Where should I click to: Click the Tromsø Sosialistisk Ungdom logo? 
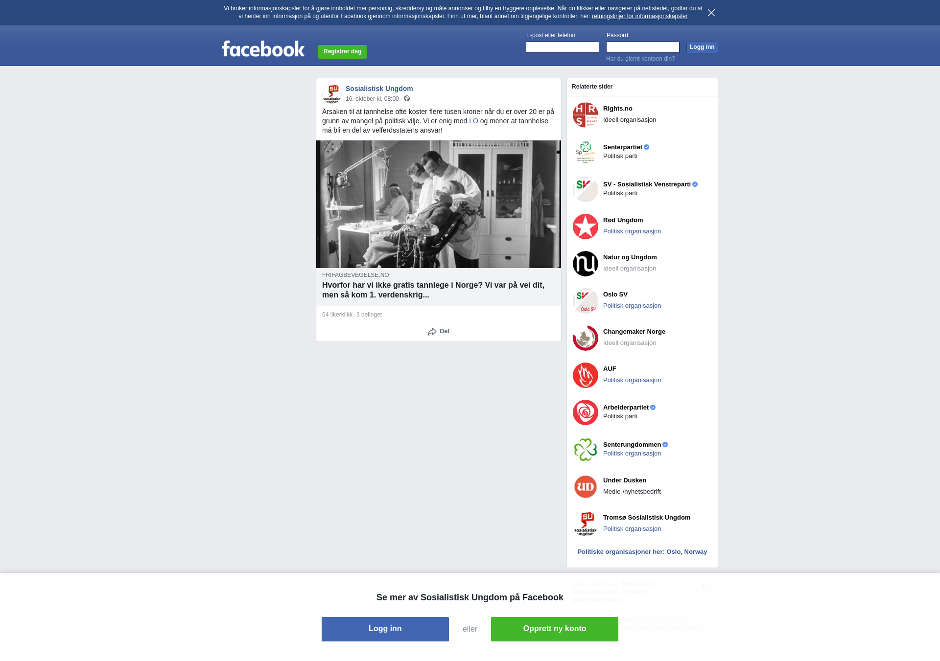tap(586, 524)
